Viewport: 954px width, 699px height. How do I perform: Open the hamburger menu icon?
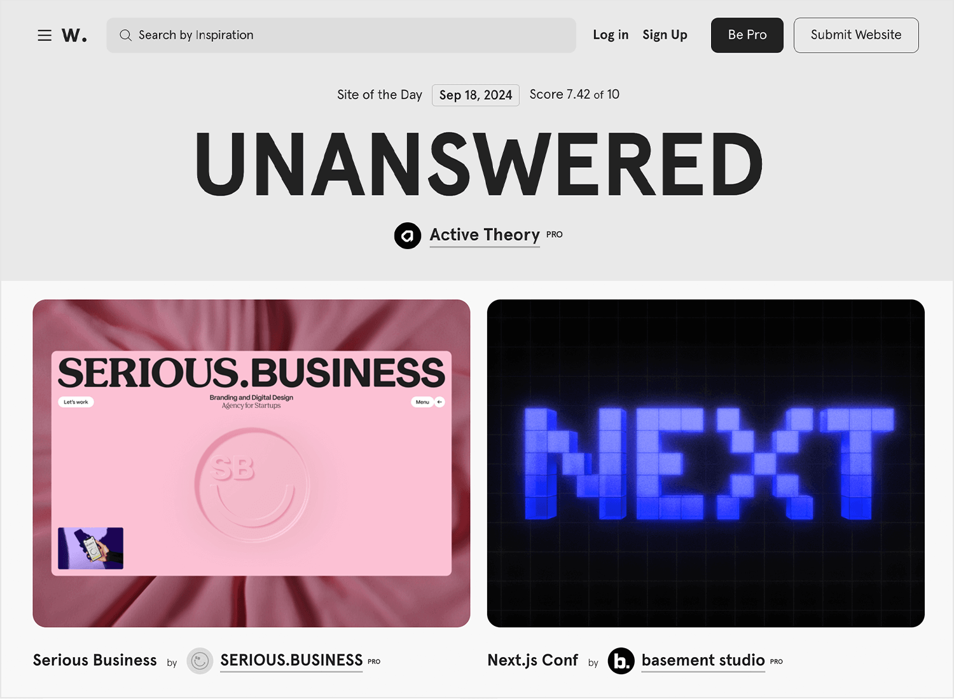click(45, 36)
